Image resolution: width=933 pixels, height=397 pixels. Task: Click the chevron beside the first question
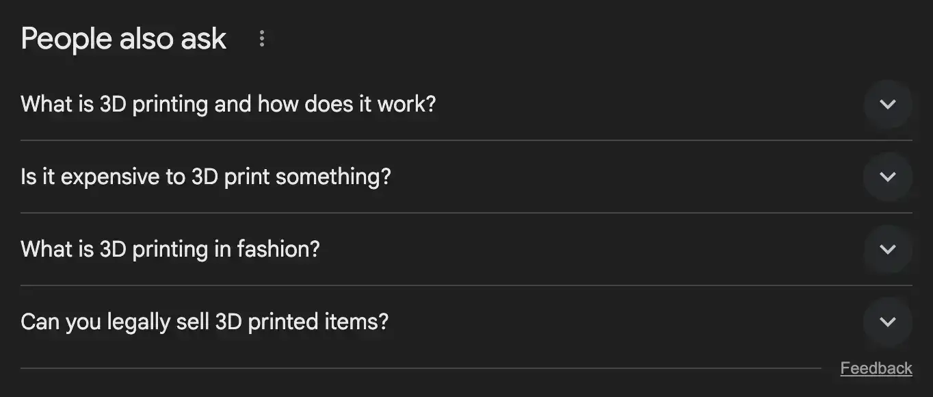887,104
